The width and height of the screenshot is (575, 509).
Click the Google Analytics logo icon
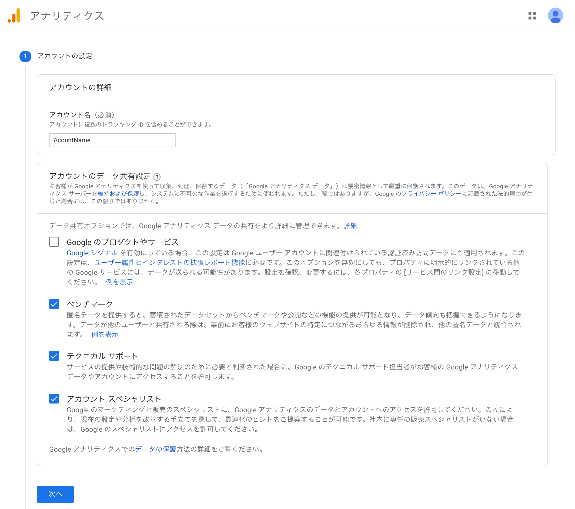tap(14, 15)
